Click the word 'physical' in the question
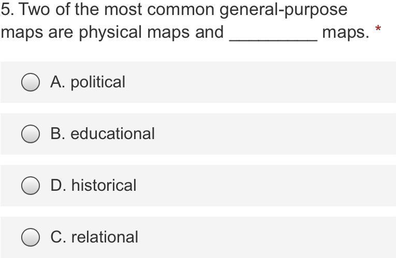396x258 pixels. 110,33
